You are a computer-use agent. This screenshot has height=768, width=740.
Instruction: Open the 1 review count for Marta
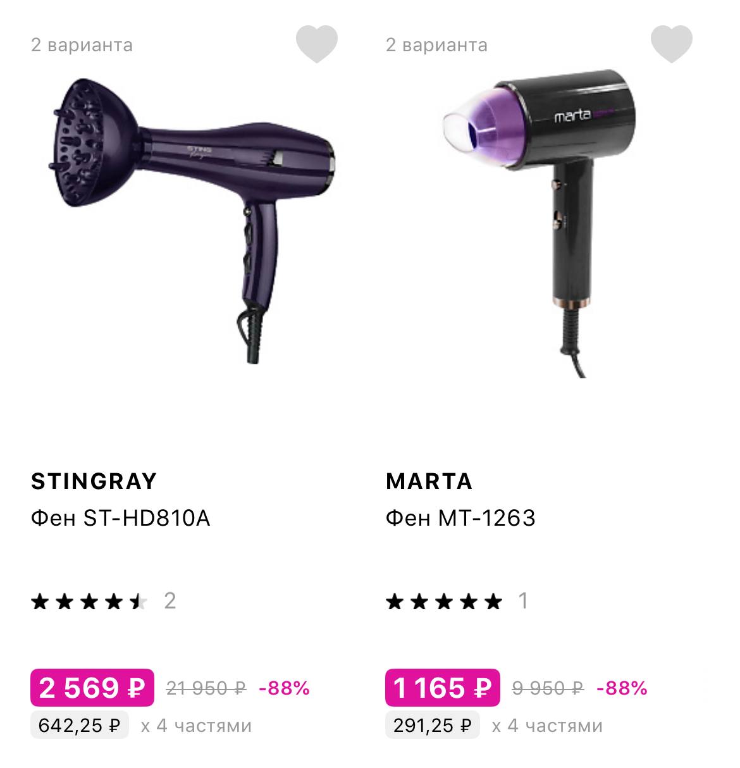pos(523,600)
